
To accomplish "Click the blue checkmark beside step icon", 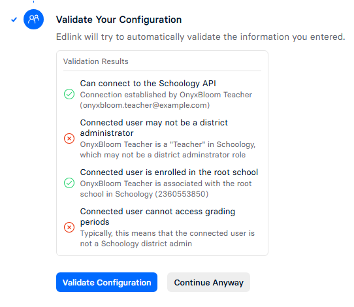I will 14,20.
